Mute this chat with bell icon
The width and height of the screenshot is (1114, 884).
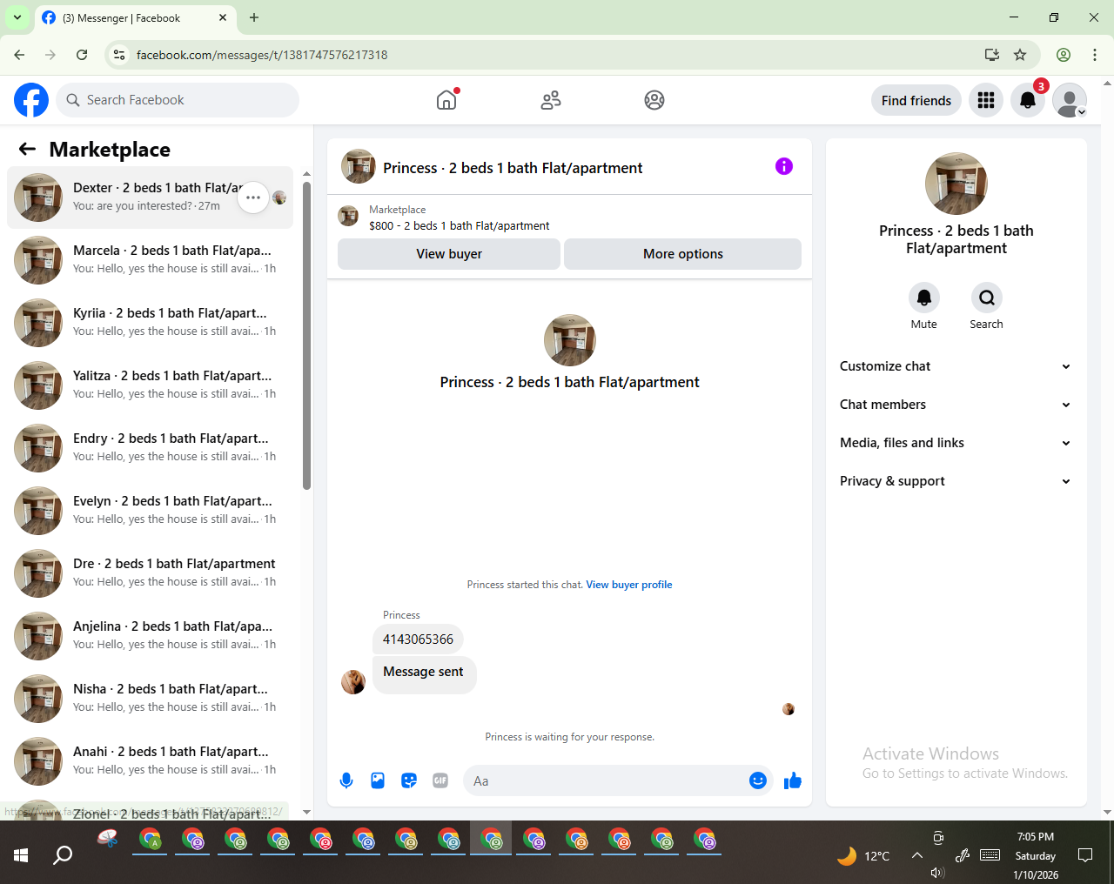924,298
